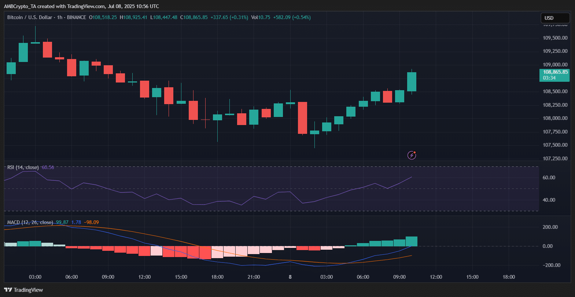The height and width of the screenshot is (297, 575).
Task: Click the 108,250.00 price axis label
Action: point(555,105)
